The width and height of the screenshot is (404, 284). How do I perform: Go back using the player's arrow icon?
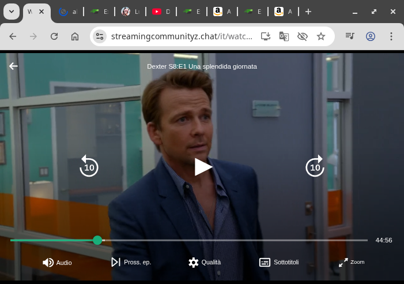13,66
